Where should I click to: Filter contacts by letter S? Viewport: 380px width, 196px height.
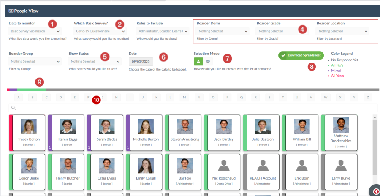point(269,98)
